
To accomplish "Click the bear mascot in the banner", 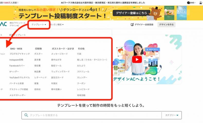I will (156, 13).
